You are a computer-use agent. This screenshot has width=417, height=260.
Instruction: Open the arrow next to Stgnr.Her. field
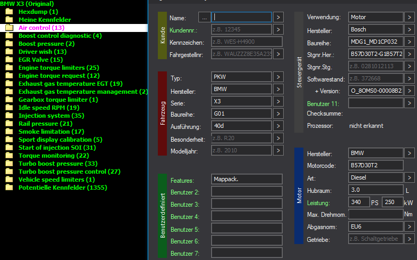[410, 54]
